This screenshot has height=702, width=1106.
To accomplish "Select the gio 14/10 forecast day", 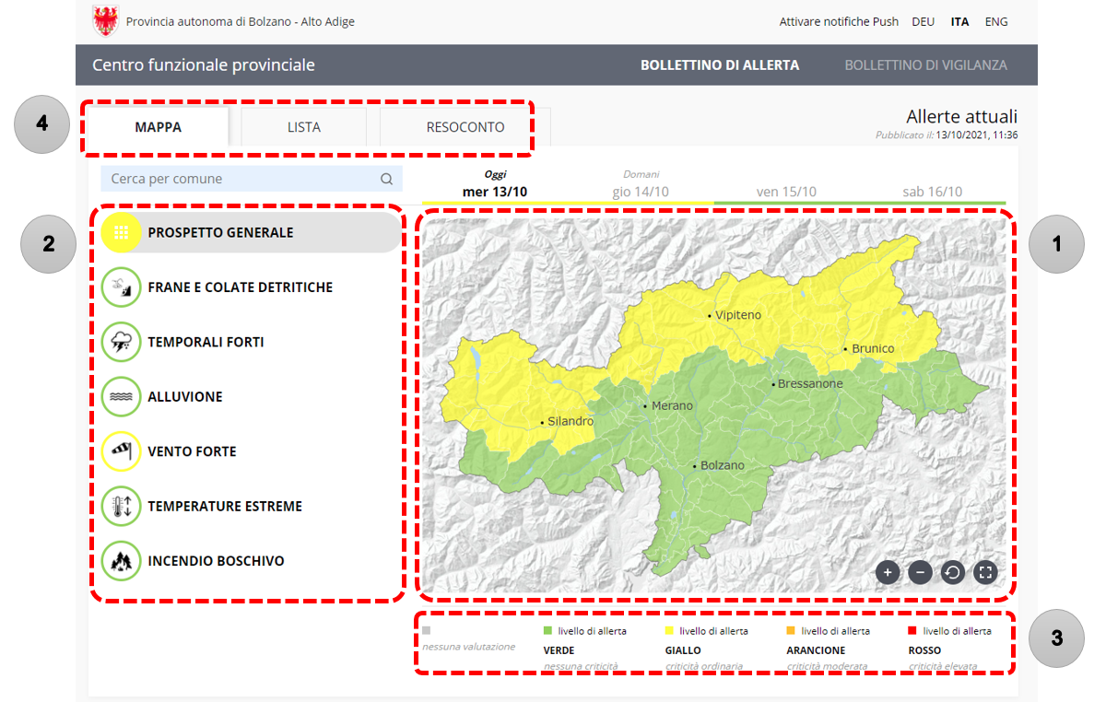I will [641, 192].
